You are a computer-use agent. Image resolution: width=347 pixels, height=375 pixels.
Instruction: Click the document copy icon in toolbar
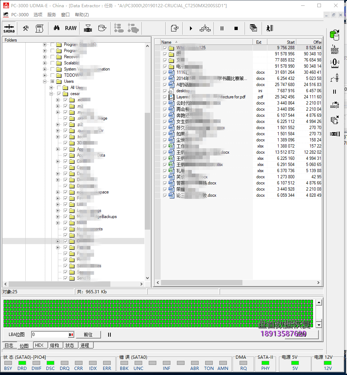[x=175, y=28]
